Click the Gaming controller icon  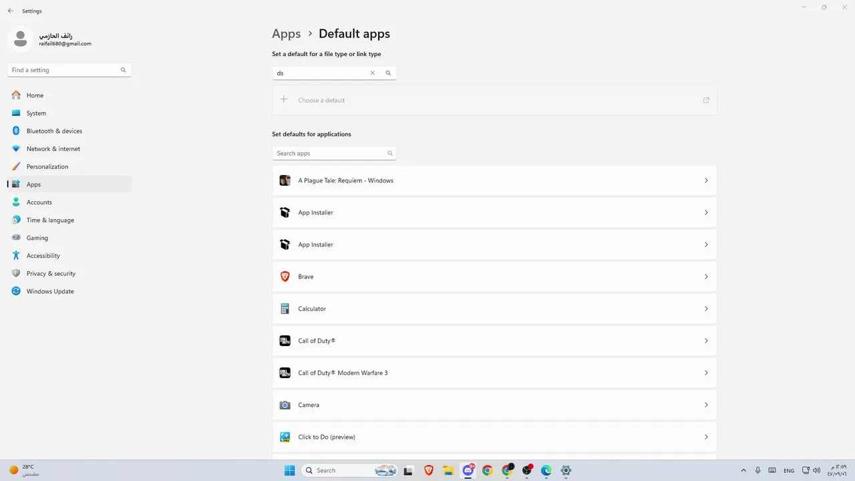(x=16, y=238)
